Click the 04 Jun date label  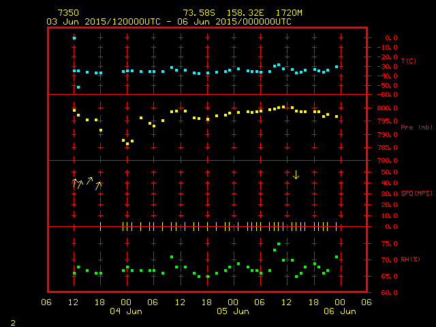(x=126, y=311)
